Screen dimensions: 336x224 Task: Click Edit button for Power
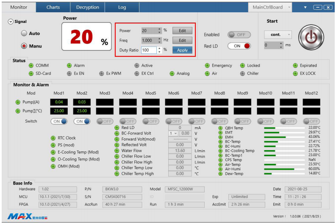(182, 31)
